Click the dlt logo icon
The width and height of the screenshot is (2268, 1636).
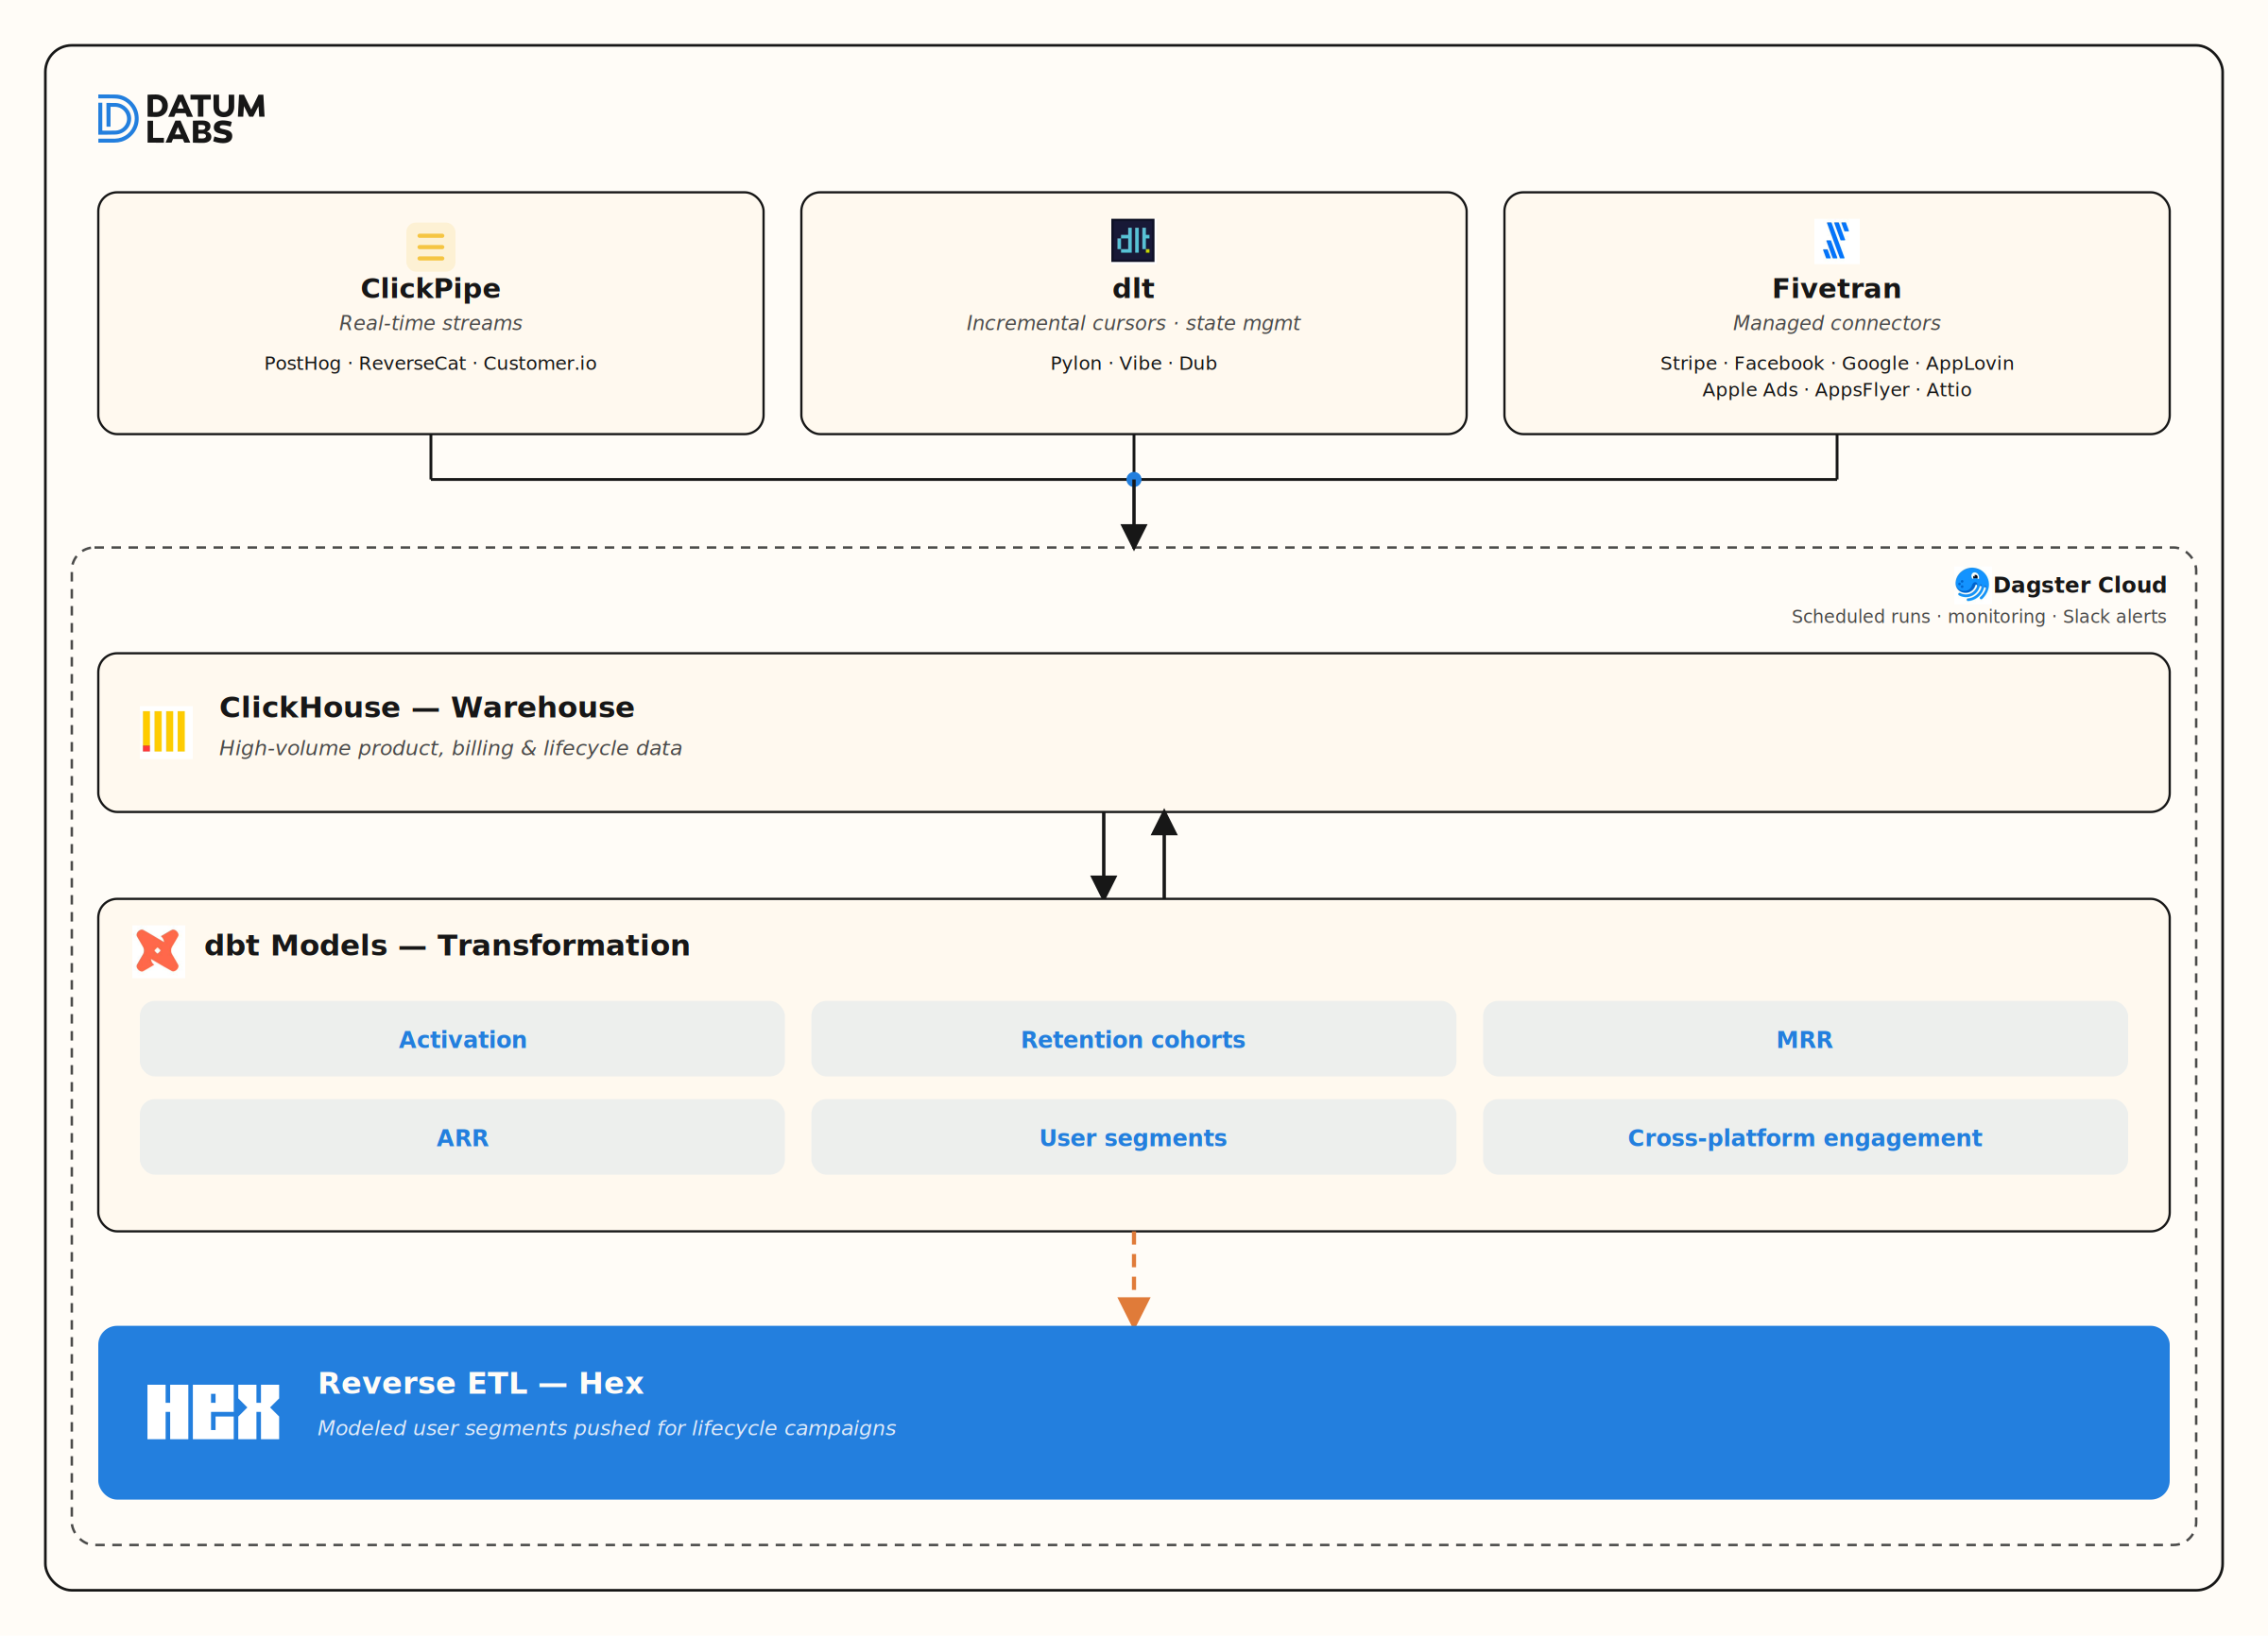1133,240
